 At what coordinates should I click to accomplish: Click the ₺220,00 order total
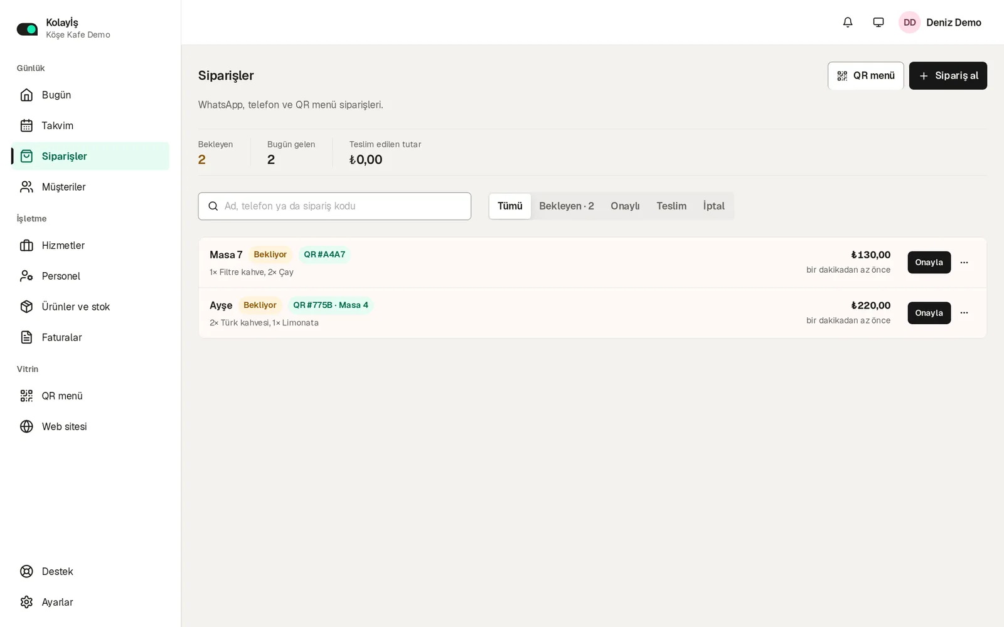pyautogui.click(x=871, y=305)
